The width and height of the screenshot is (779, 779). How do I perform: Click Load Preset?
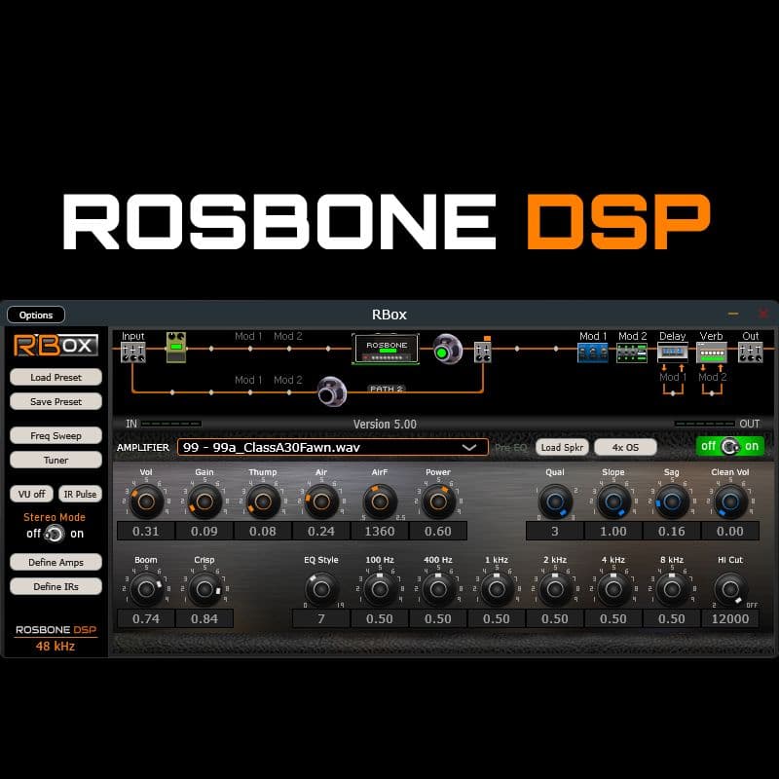coord(56,377)
